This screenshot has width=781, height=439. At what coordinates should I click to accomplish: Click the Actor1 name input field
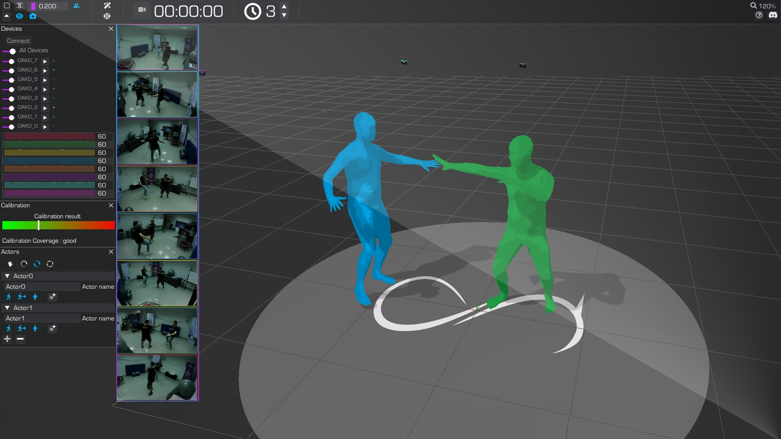pos(42,318)
